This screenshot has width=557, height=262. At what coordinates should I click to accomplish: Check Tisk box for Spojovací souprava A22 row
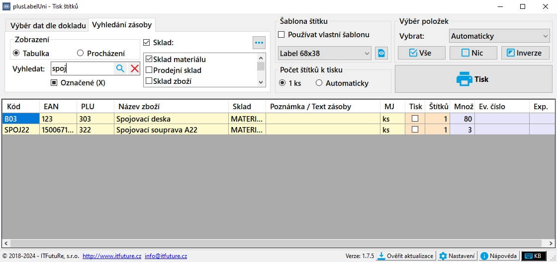(415, 130)
